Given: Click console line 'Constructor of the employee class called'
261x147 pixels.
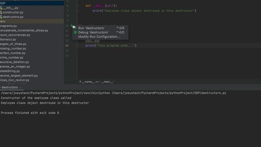Looking at the screenshot, I should tap(36, 98).
